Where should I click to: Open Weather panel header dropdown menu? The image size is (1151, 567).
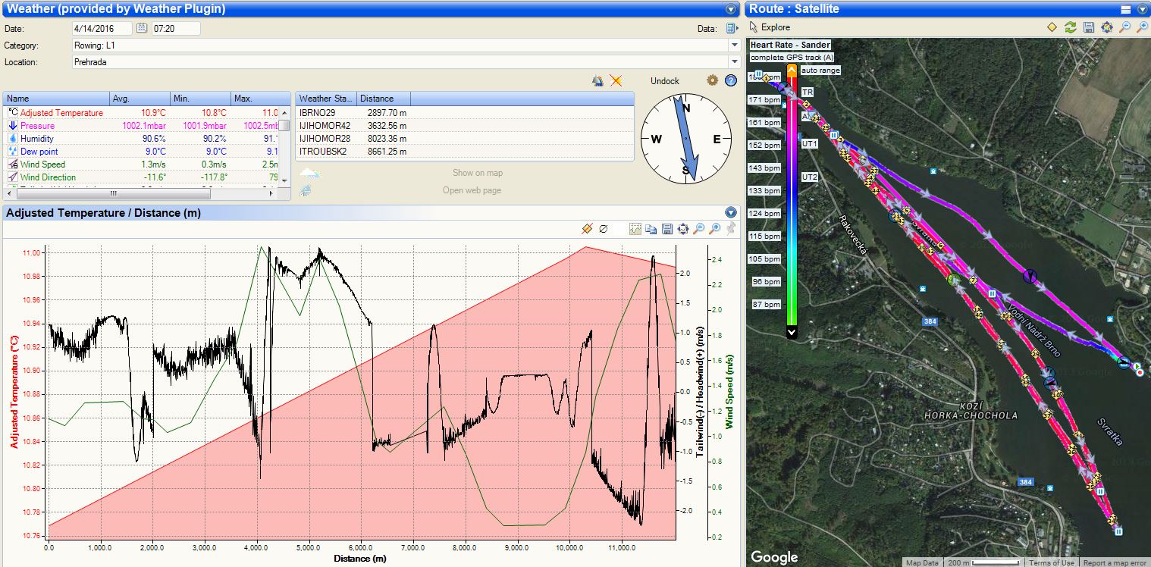731,9
